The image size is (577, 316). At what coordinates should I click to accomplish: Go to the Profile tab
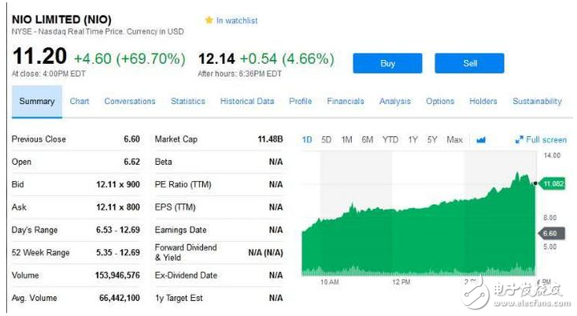tap(300, 102)
